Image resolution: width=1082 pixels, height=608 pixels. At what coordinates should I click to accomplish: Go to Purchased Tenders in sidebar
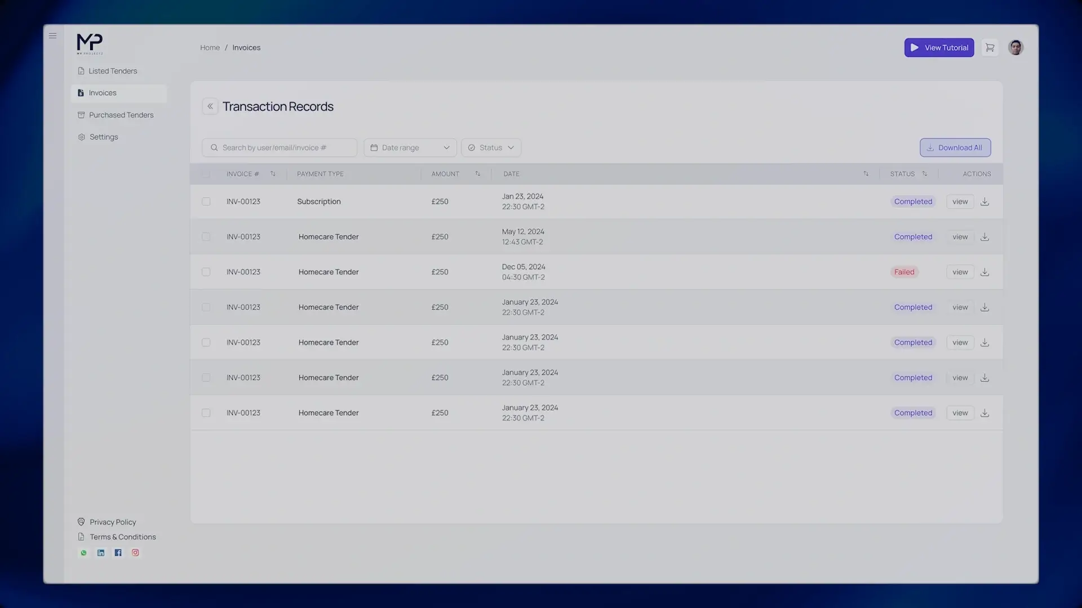coord(121,115)
